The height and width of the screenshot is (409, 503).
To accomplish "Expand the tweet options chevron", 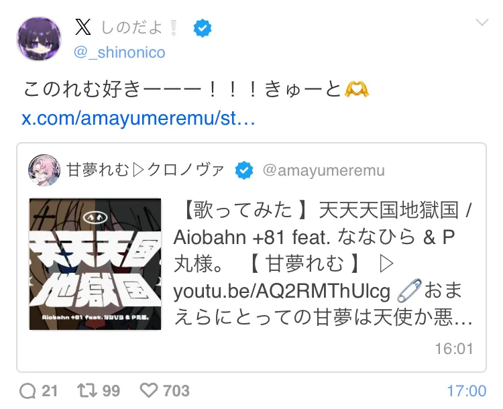I will [x=482, y=22].
